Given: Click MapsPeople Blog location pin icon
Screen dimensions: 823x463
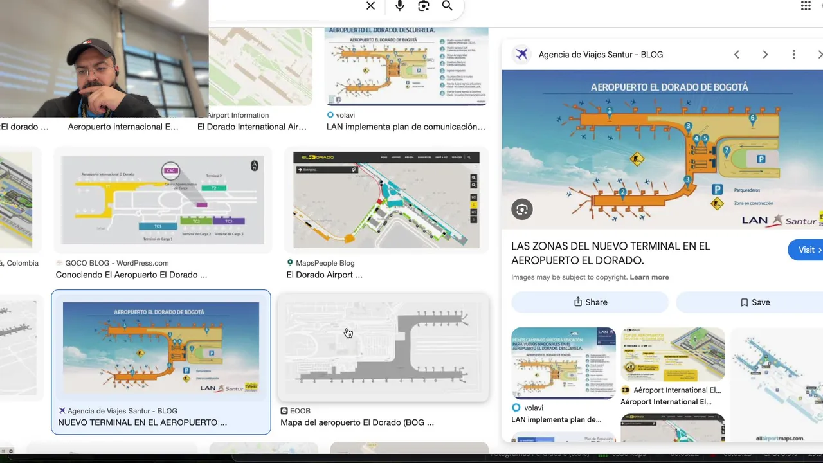Looking at the screenshot, I should 290,263.
